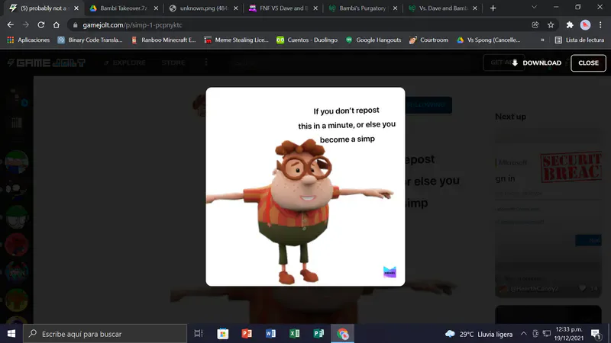Switch to the Bambi's Purgatory tab
This screenshot has height=343, width=611.
[363, 8]
